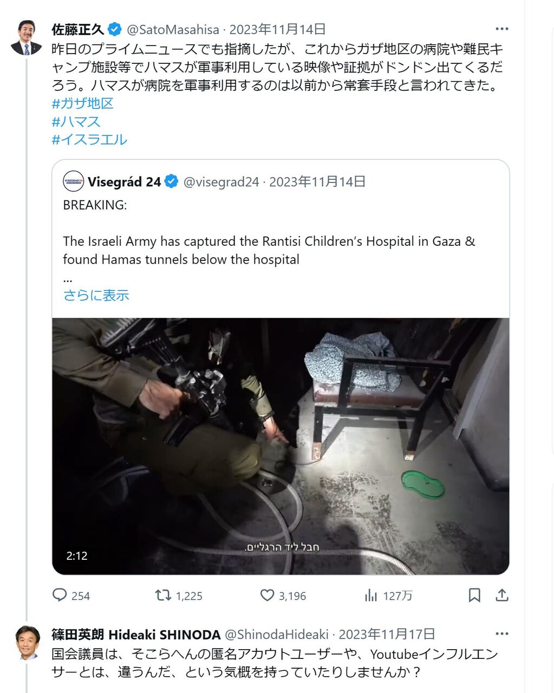Repost the tweet with 1,225 reposts
Image resolution: width=554 pixels, height=693 pixels.
click(163, 596)
